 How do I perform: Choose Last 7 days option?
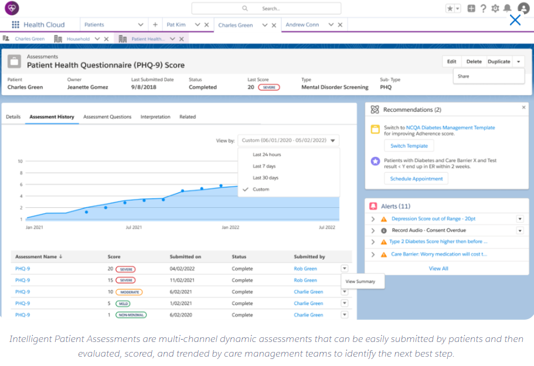tap(265, 166)
